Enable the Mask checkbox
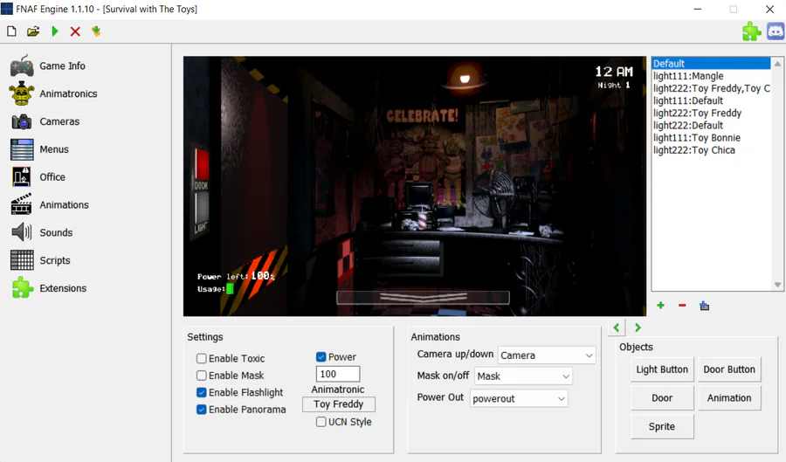786x462 pixels. click(202, 376)
